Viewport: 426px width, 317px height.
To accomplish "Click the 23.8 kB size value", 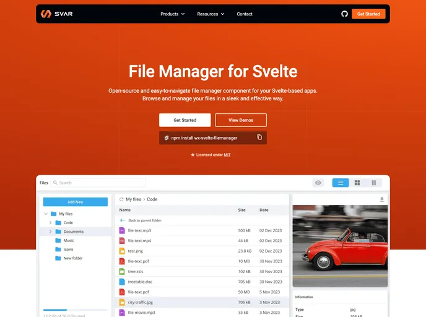I will point(245,251).
